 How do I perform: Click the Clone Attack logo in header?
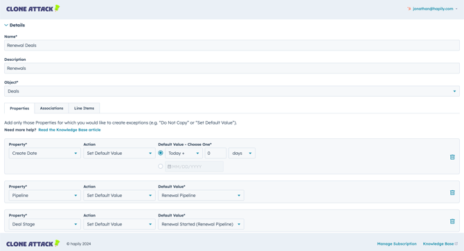33,8
